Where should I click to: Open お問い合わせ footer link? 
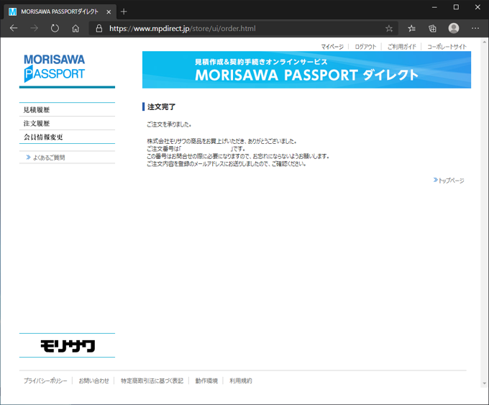pos(94,381)
